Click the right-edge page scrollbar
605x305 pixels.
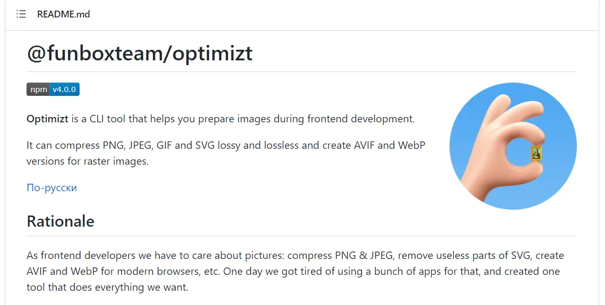[602, 152]
